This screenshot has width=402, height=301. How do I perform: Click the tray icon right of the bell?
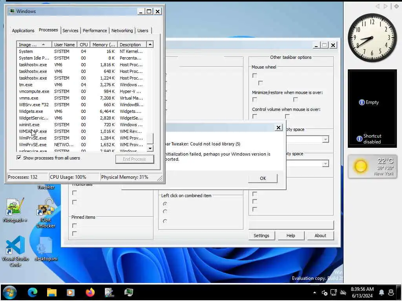point(391,292)
